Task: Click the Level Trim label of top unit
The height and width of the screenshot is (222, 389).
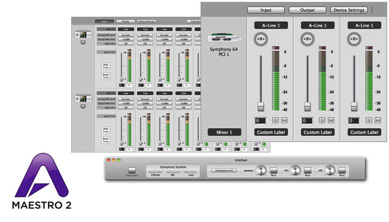Action: (x=106, y=52)
